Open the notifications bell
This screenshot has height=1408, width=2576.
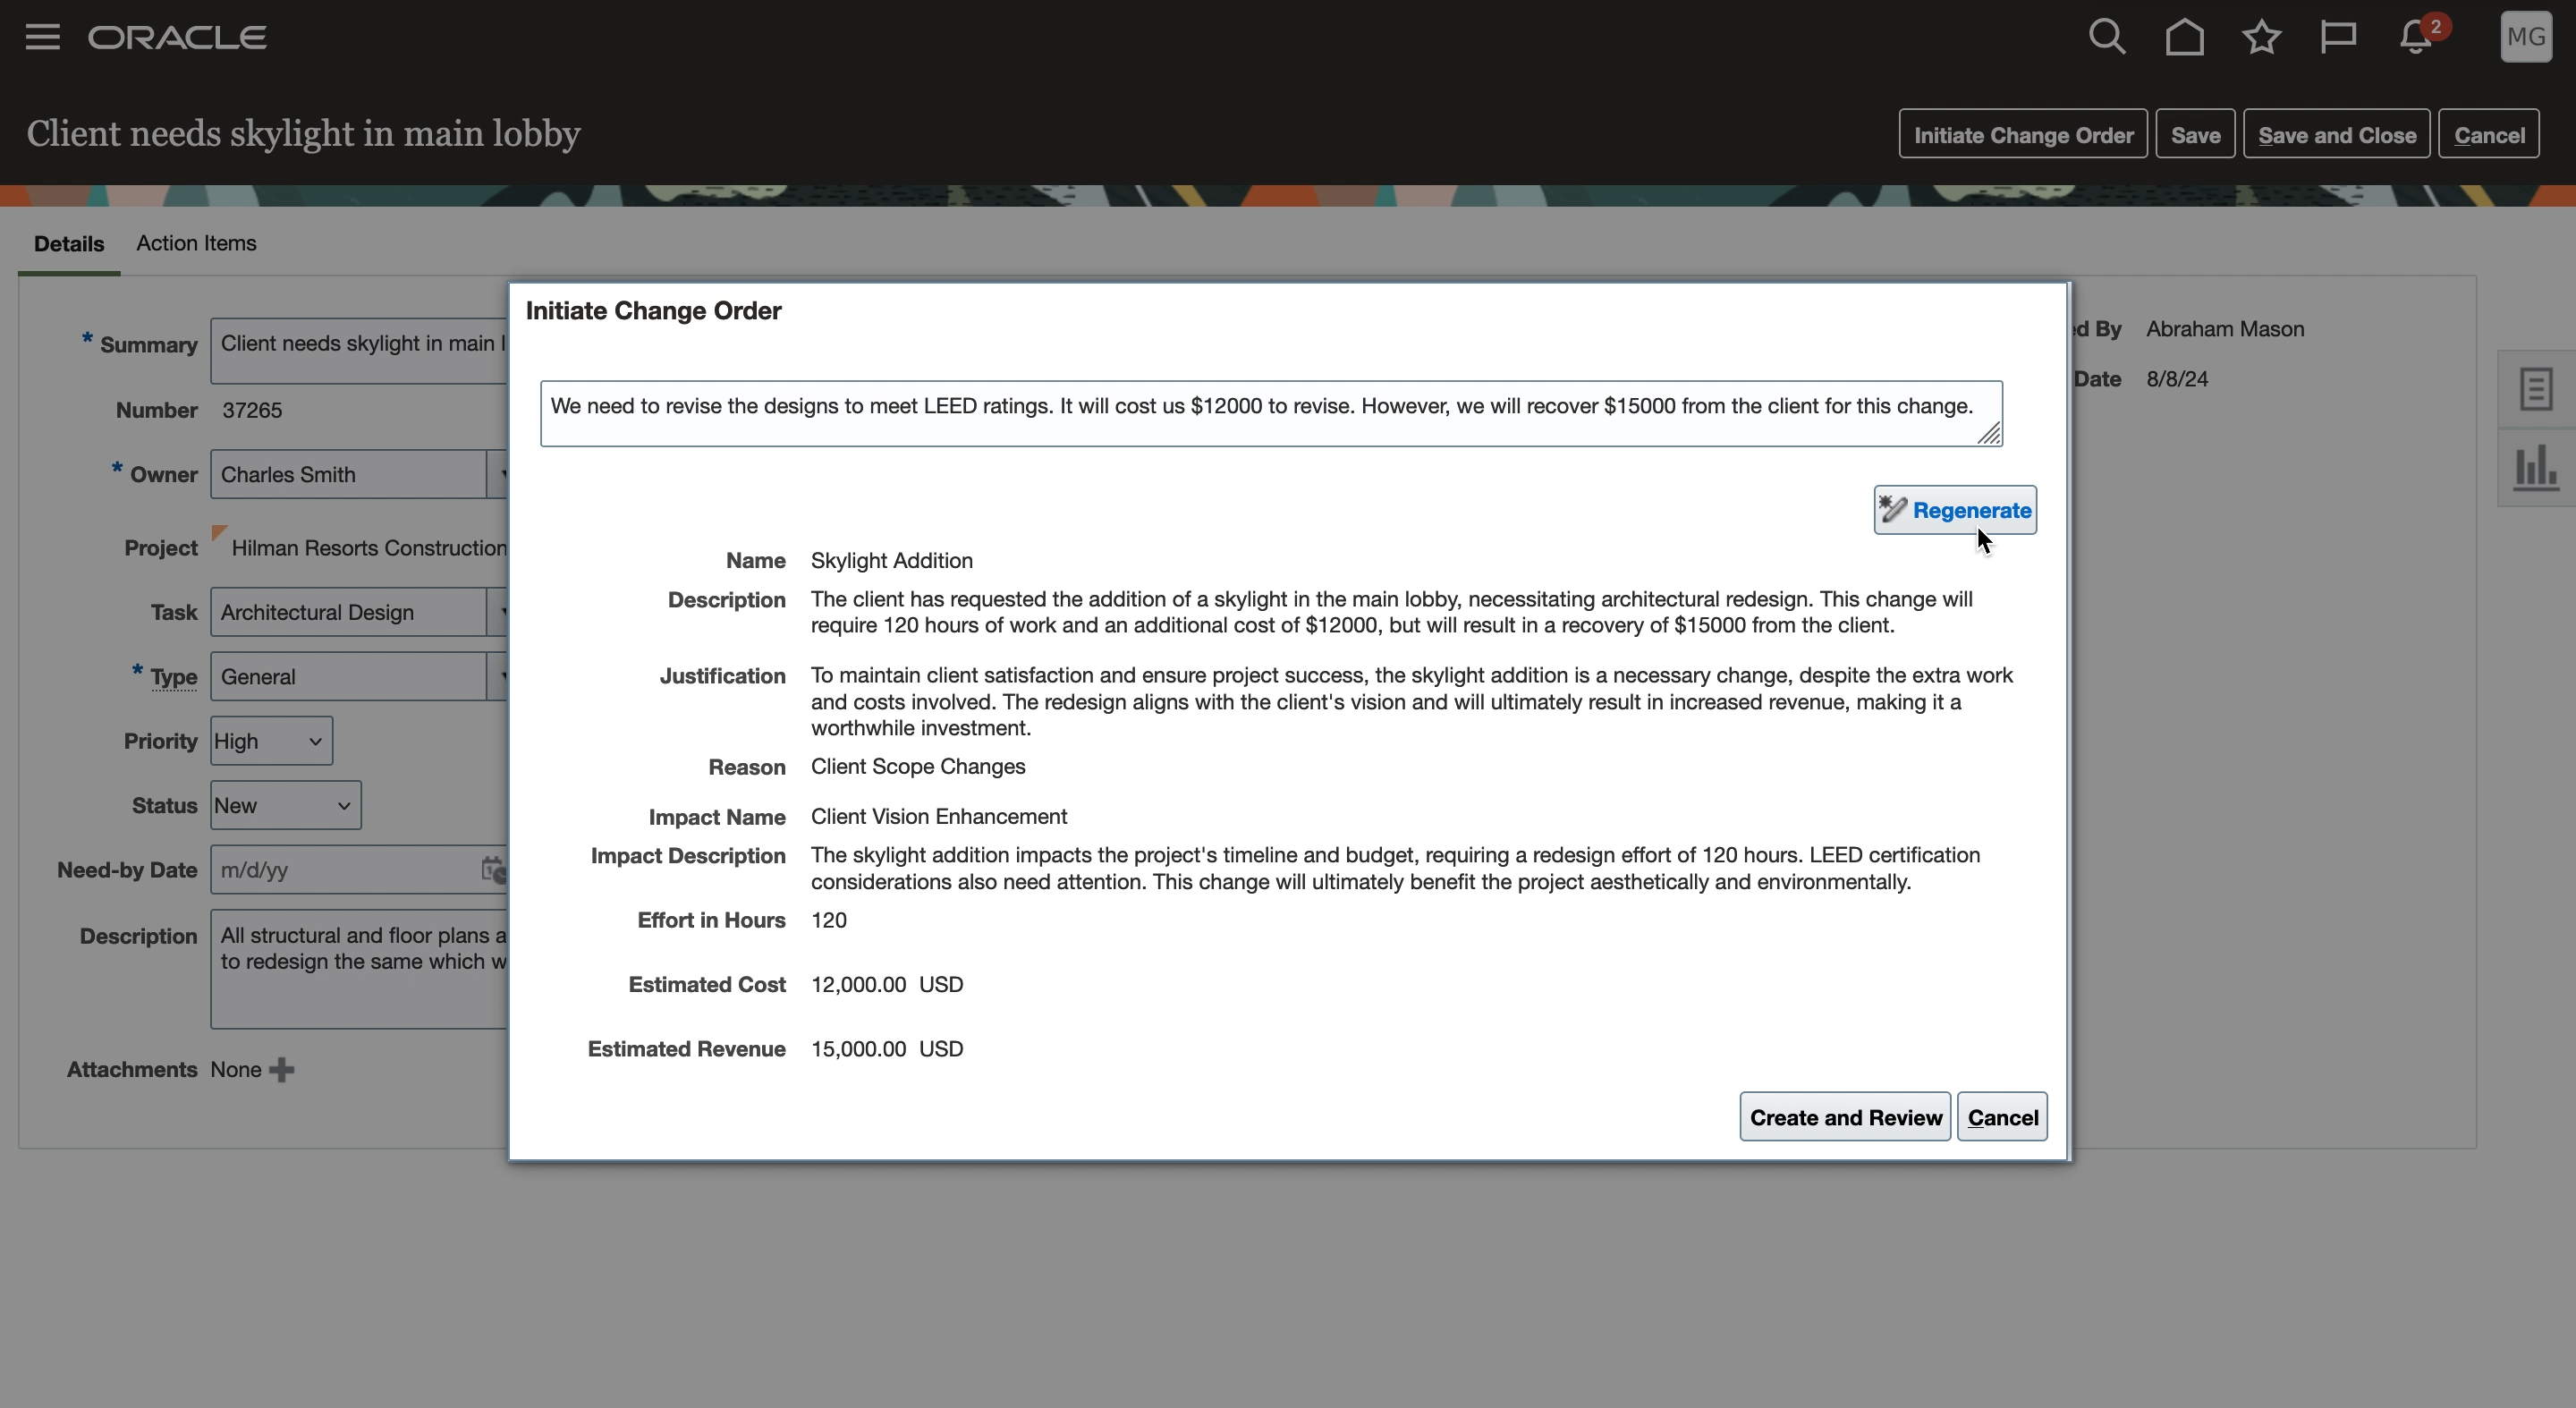click(2416, 37)
